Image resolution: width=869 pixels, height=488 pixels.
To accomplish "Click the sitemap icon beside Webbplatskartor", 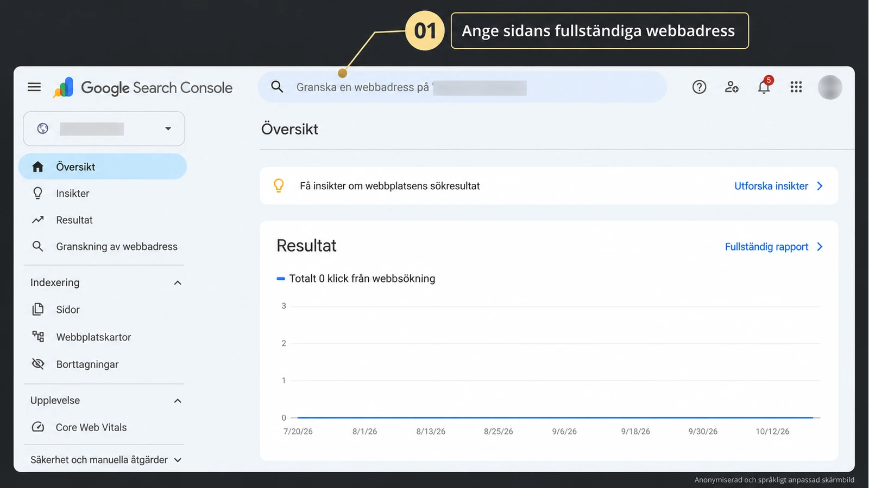I will click(37, 337).
